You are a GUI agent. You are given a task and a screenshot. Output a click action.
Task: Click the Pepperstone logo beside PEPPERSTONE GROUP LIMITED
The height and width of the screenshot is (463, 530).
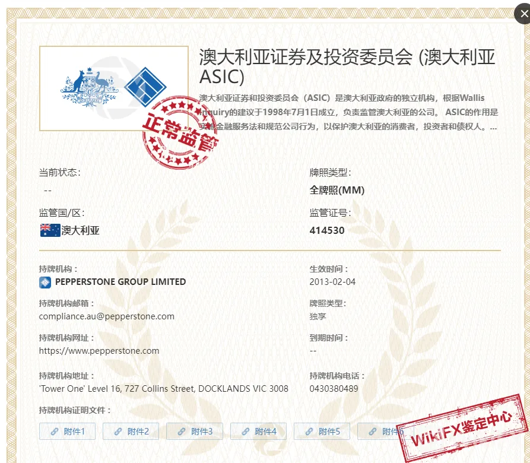45,282
